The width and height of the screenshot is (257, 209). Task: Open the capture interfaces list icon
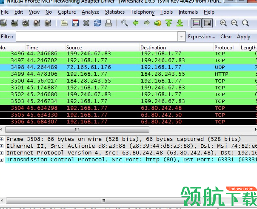click(3, 23)
